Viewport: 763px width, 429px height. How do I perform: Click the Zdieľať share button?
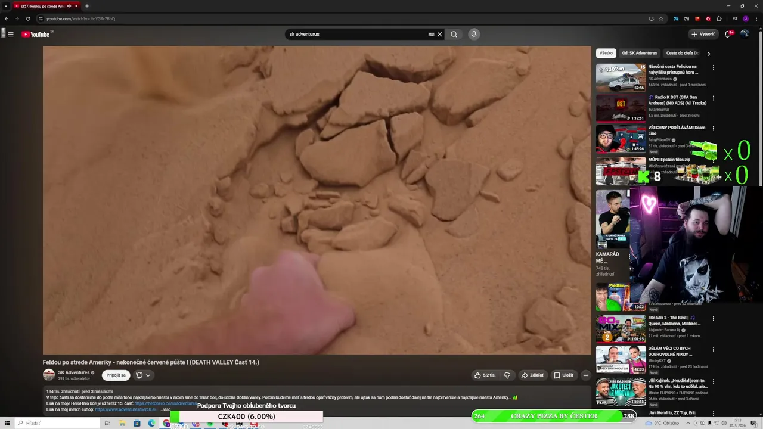(532, 375)
